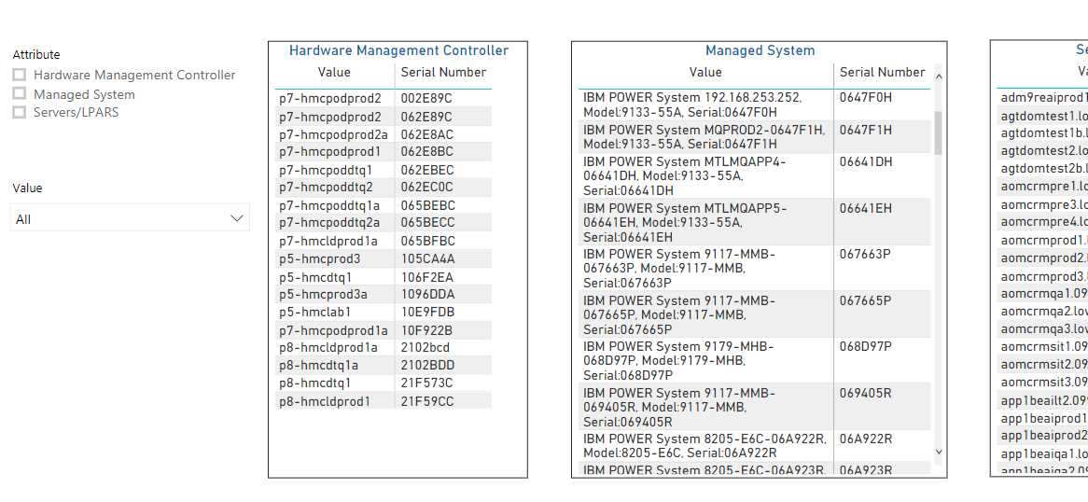Select the app1beailt2 server row
Screen dimensions: 1088x502
(x=1042, y=400)
